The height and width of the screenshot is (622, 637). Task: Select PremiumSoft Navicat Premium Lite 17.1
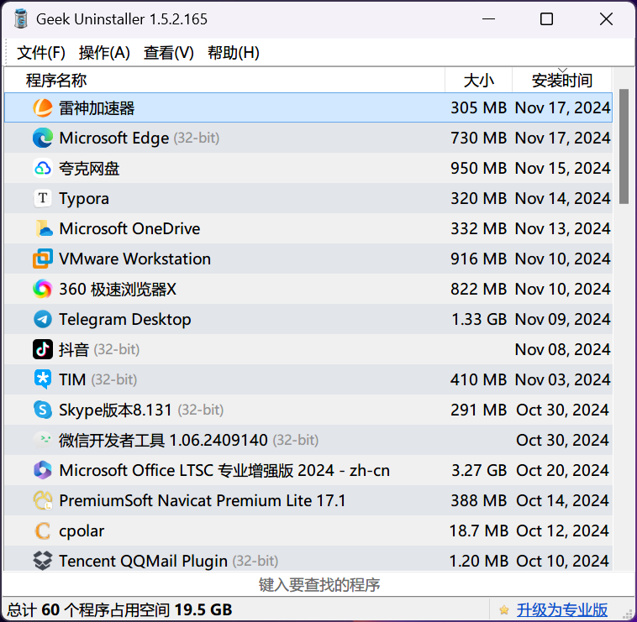click(x=203, y=500)
